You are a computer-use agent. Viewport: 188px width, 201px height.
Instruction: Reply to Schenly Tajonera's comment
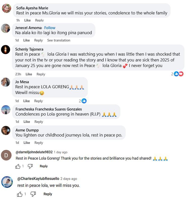pyautogui.click(x=41, y=74)
